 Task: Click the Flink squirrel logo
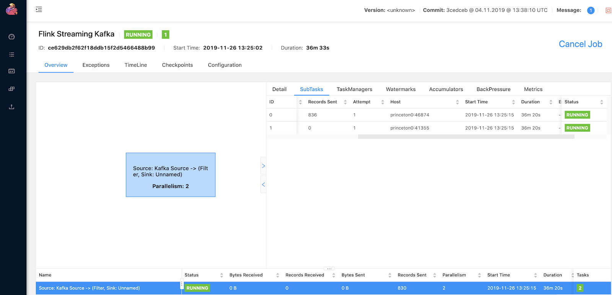[12, 9]
